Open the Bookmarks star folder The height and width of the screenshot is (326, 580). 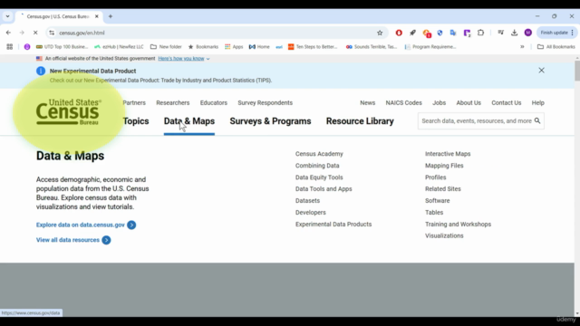[203, 46]
